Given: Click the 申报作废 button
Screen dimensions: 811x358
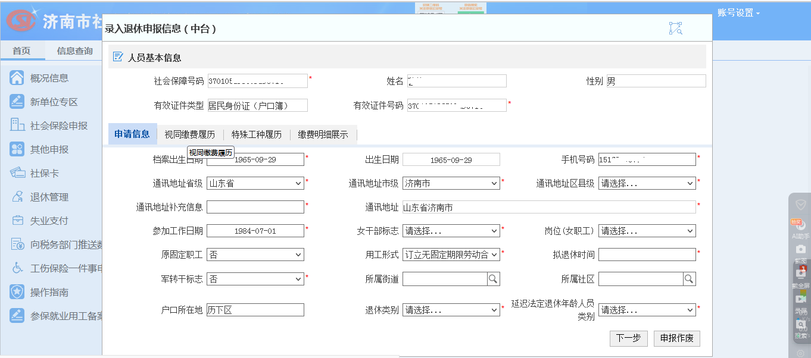Looking at the screenshot, I should tap(676, 338).
